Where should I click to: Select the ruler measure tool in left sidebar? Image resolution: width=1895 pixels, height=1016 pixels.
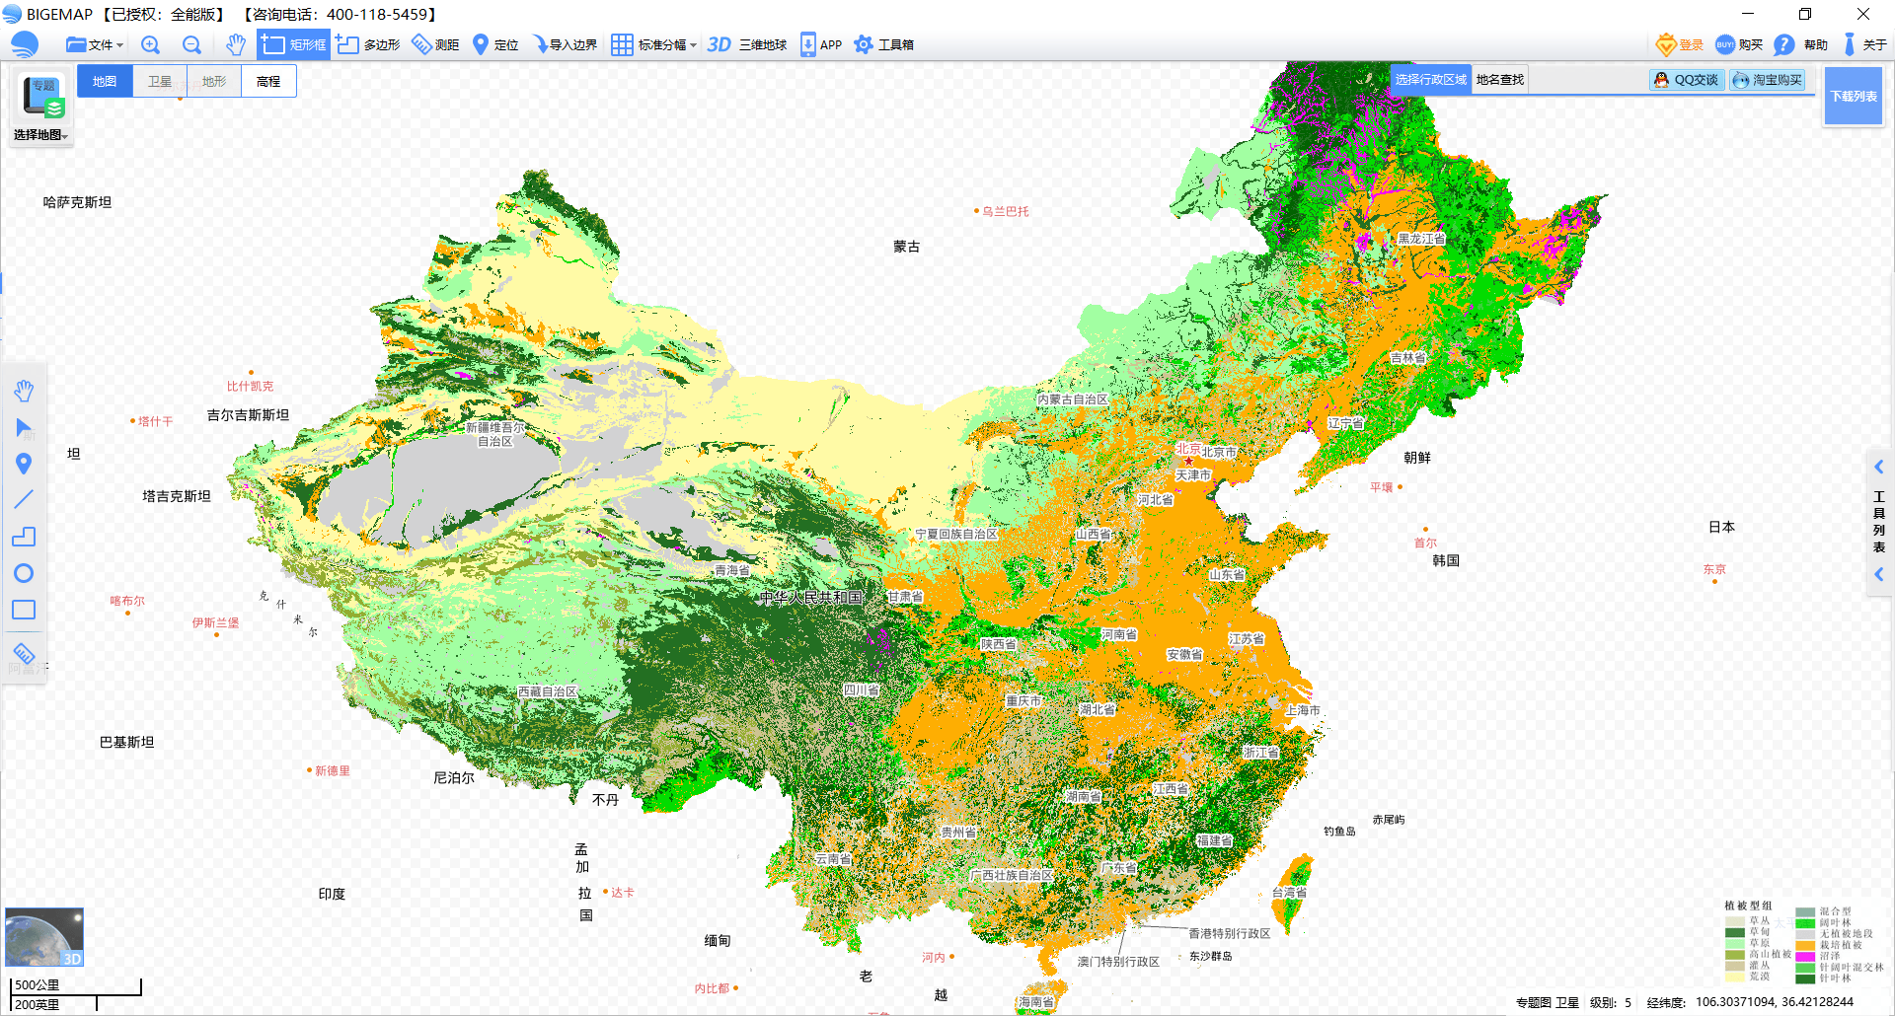point(24,653)
